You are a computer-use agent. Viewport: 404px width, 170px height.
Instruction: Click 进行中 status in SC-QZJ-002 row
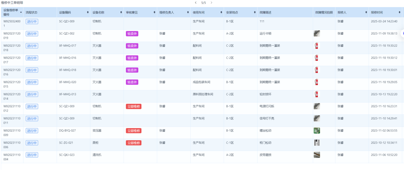32,34
